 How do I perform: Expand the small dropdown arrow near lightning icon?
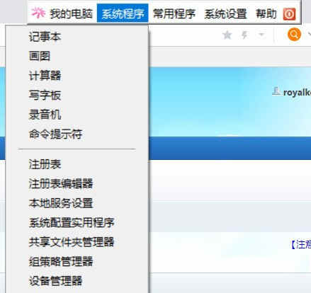point(261,35)
